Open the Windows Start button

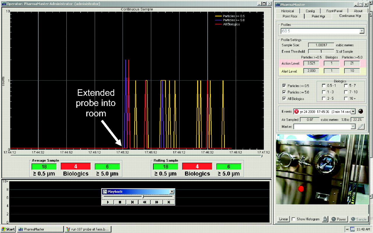(8, 229)
